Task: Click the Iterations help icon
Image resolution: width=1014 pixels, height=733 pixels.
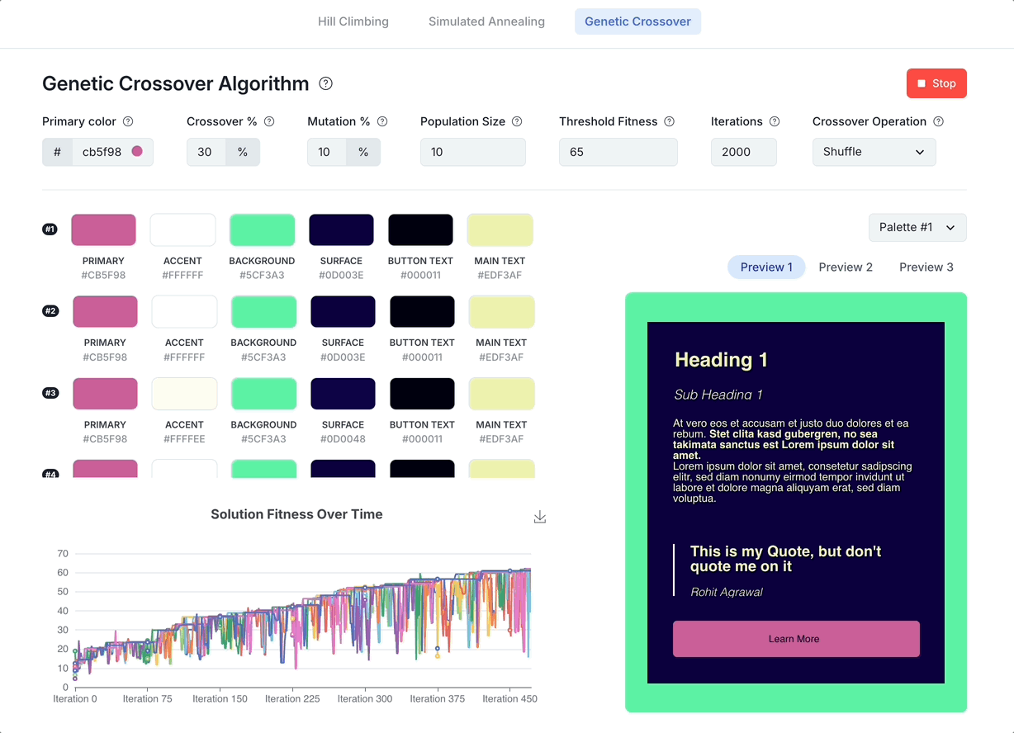Action: pos(775,121)
